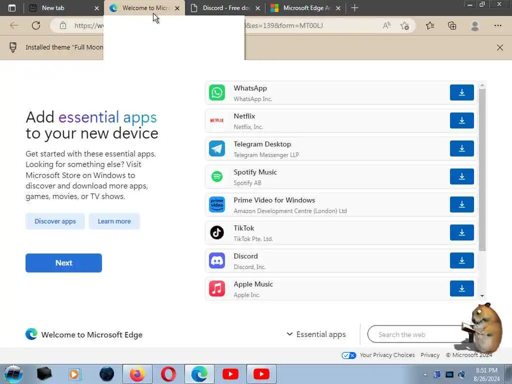The image size is (512, 384).
Task: Launch Firefox from the taskbar
Action: click(137, 374)
